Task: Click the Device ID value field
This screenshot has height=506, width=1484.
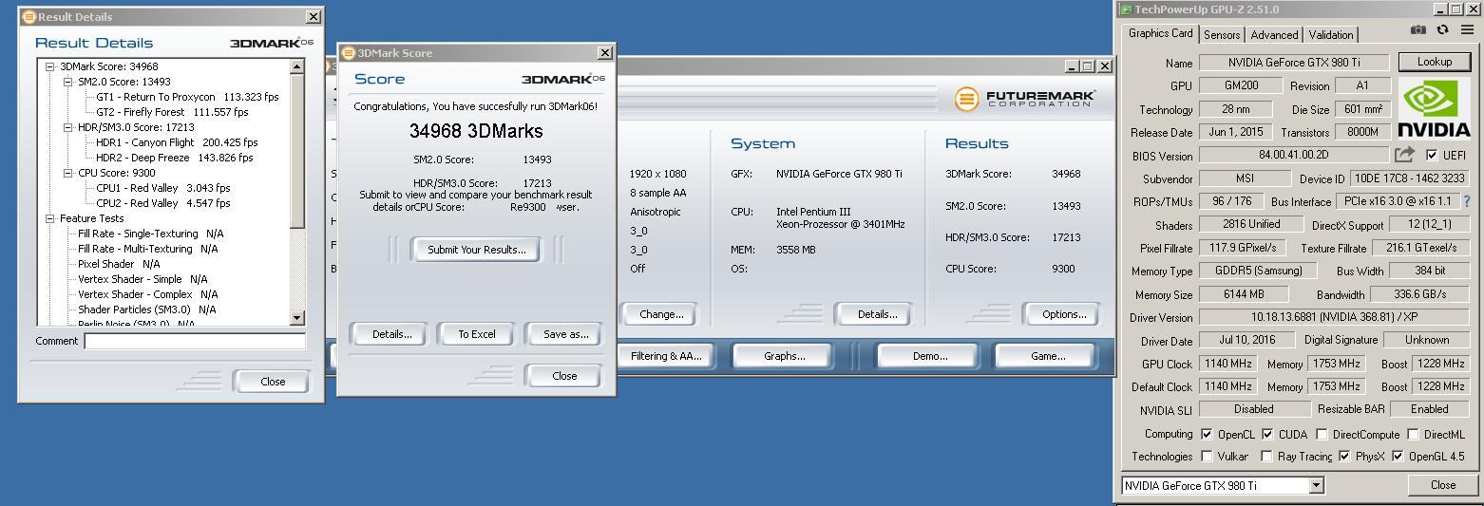Action: point(1411,178)
